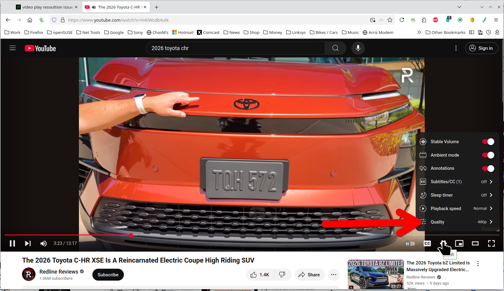The width and height of the screenshot is (504, 291).
Task: Turn off Stable Volume
Action: tap(488, 142)
